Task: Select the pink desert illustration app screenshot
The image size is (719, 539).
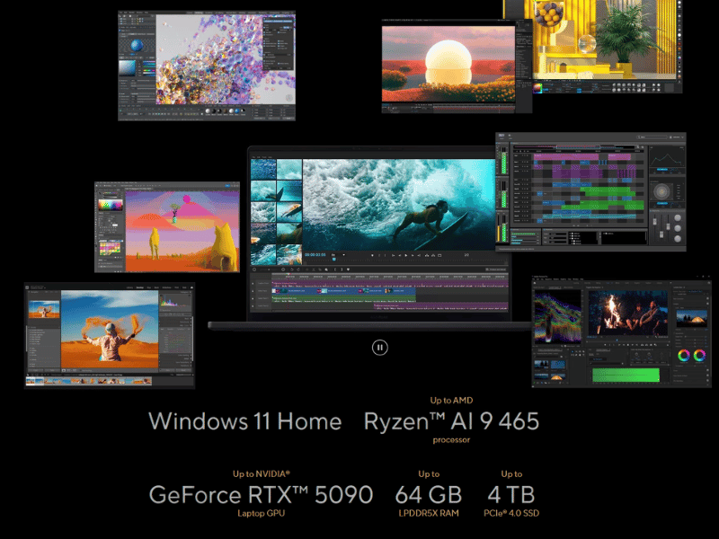Action: (x=167, y=227)
